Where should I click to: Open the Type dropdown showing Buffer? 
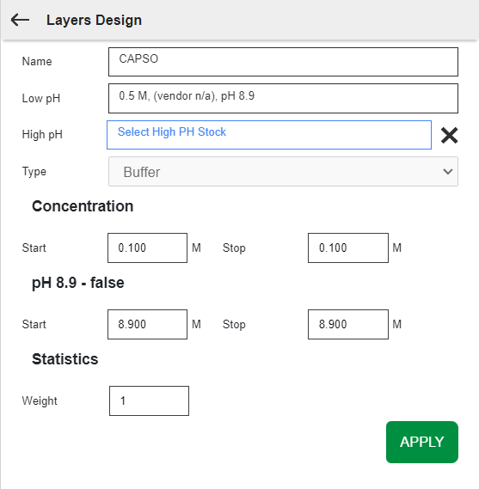283,172
